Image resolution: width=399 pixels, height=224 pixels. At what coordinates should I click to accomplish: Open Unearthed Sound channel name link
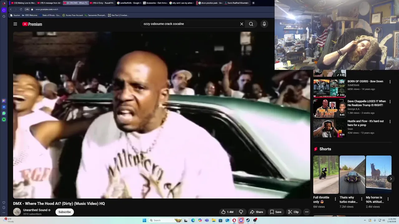tap(35, 210)
